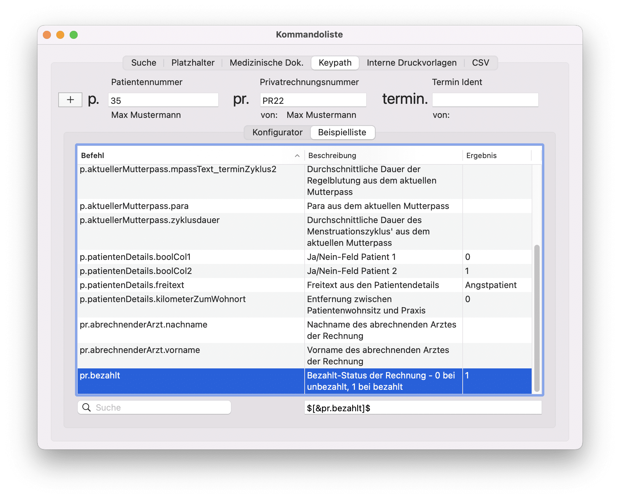The image size is (620, 499).
Task: Minimize the Kommandoliste window
Action: [60, 35]
